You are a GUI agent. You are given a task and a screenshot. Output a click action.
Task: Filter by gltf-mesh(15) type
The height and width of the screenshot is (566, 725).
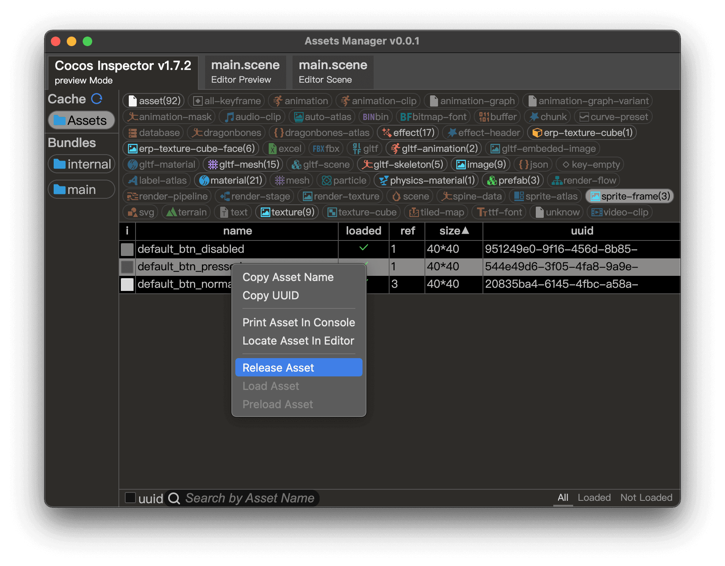(x=244, y=165)
